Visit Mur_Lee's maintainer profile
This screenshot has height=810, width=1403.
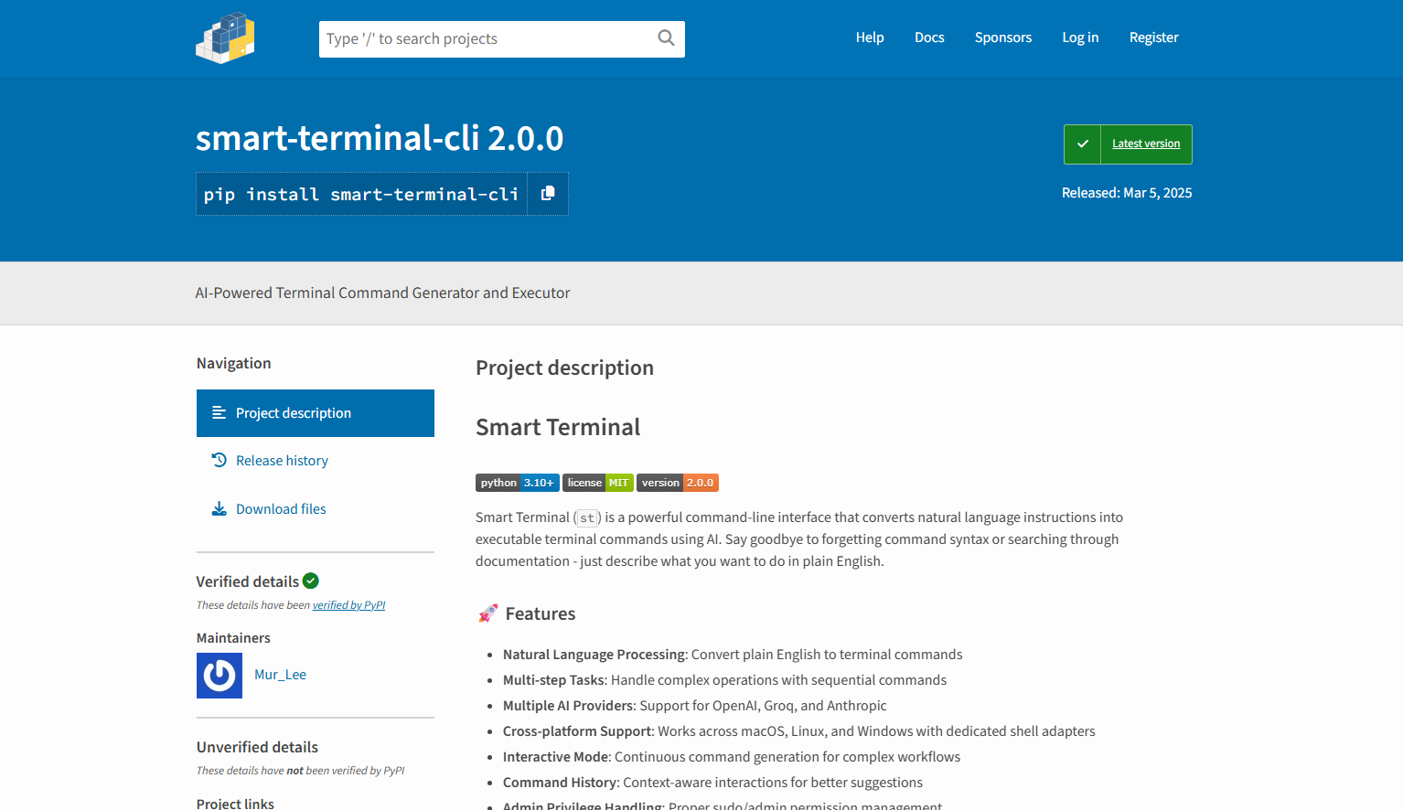[280, 674]
